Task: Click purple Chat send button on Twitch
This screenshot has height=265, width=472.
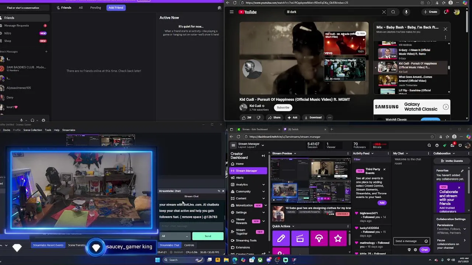Action: pyautogui.click(x=424, y=250)
